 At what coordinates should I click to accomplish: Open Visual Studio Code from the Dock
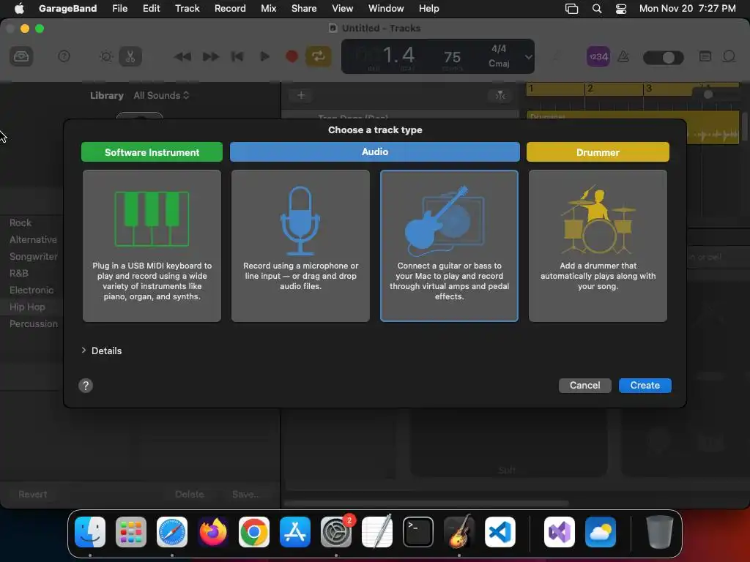(500, 532)
